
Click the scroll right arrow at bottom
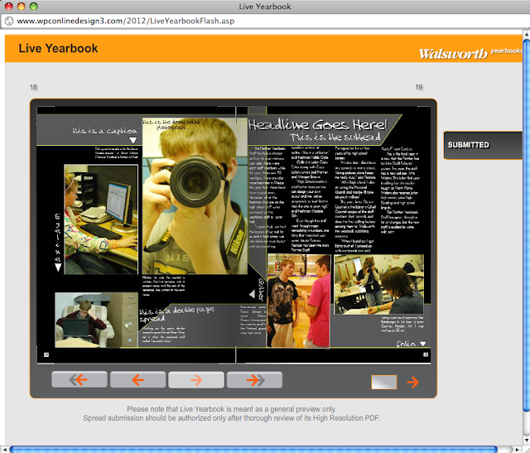(518, 450)
